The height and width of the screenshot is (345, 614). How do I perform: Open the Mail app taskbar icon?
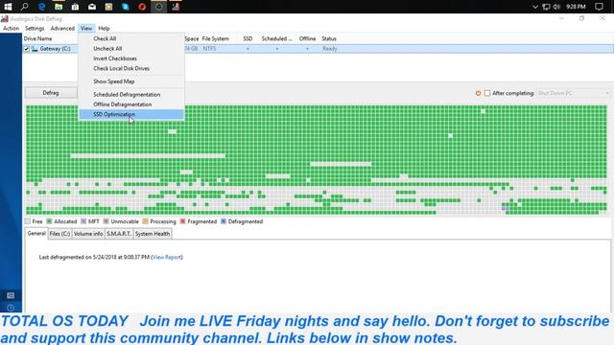click(92, 7)
